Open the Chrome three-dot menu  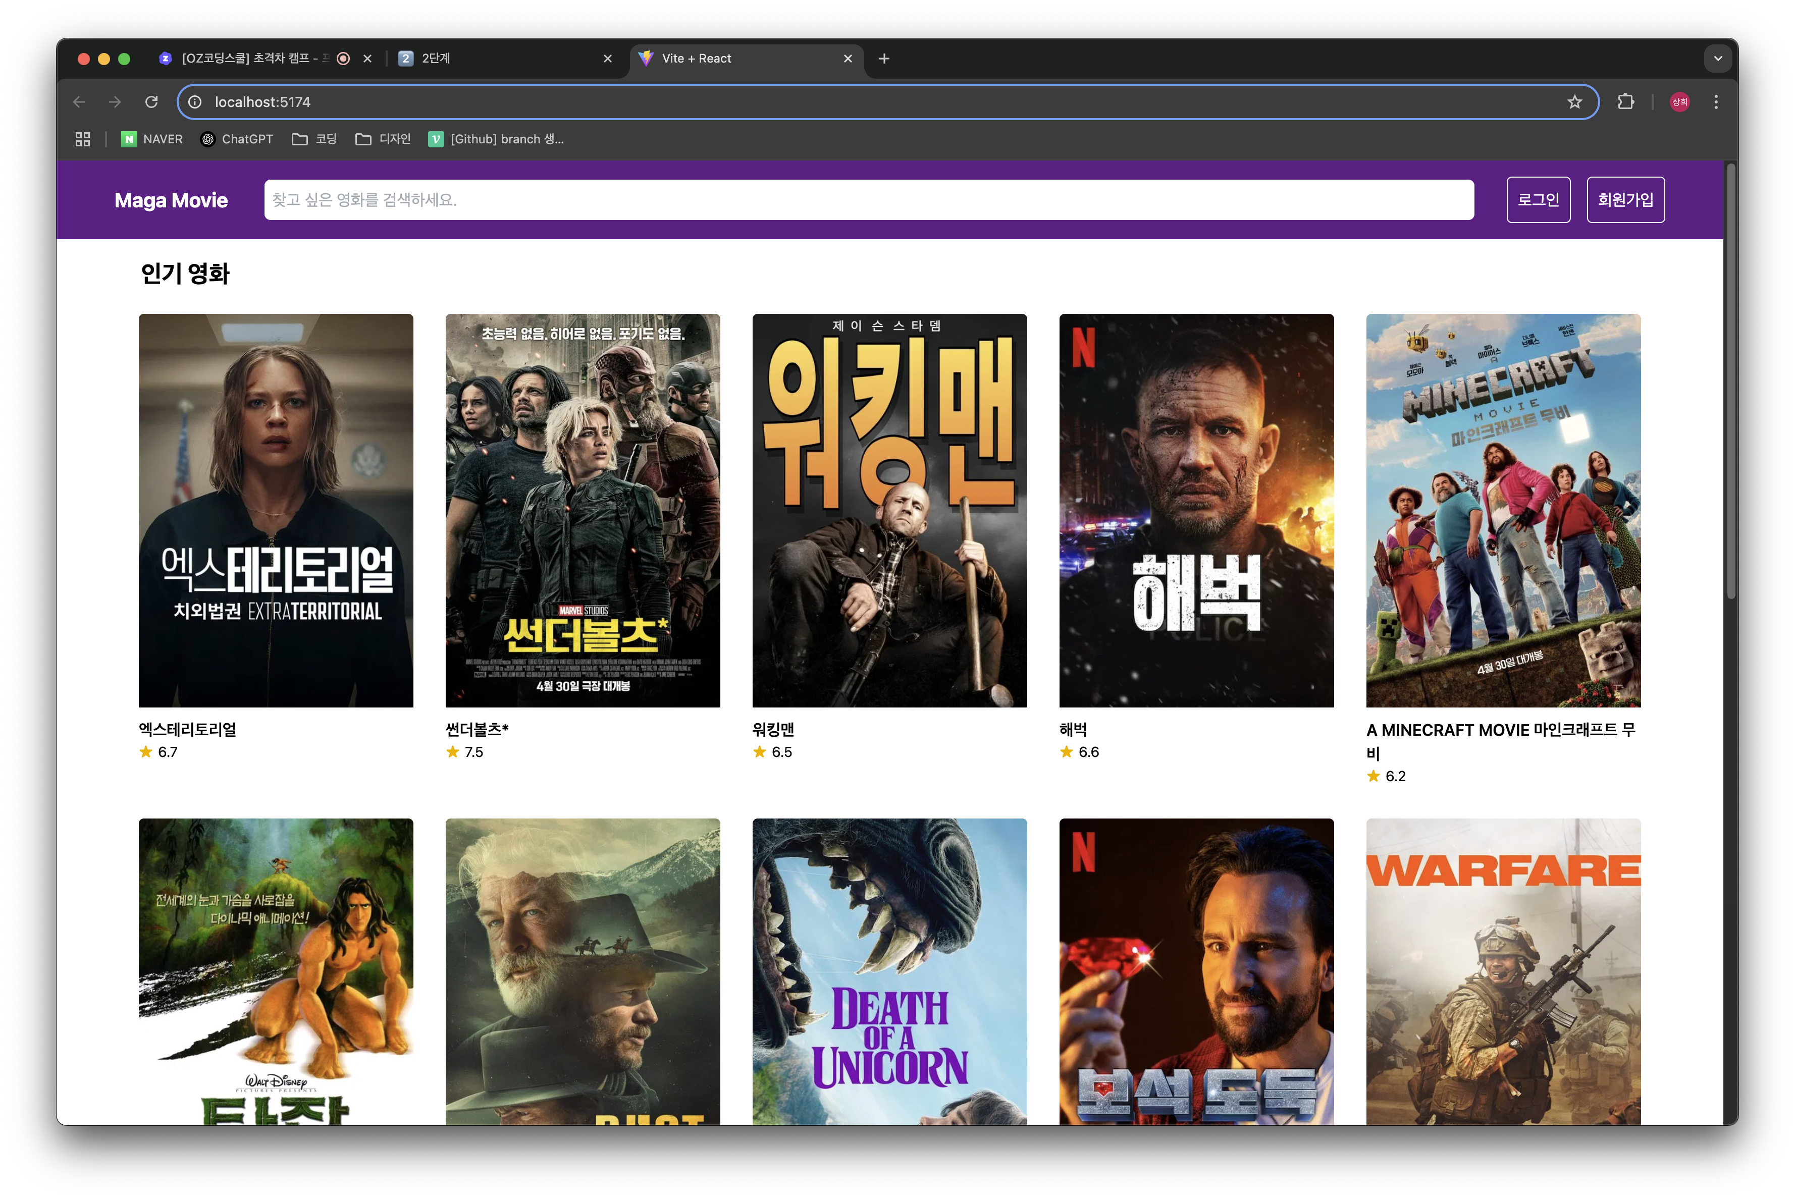(1715, 102)
